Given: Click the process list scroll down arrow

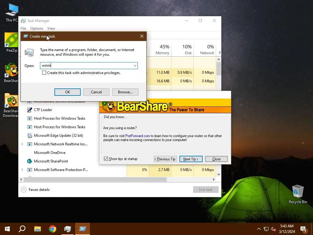Looking at the screenshot, I should tap(219, 174).
